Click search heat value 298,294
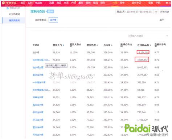172x140 pixels. click(91, 53)
